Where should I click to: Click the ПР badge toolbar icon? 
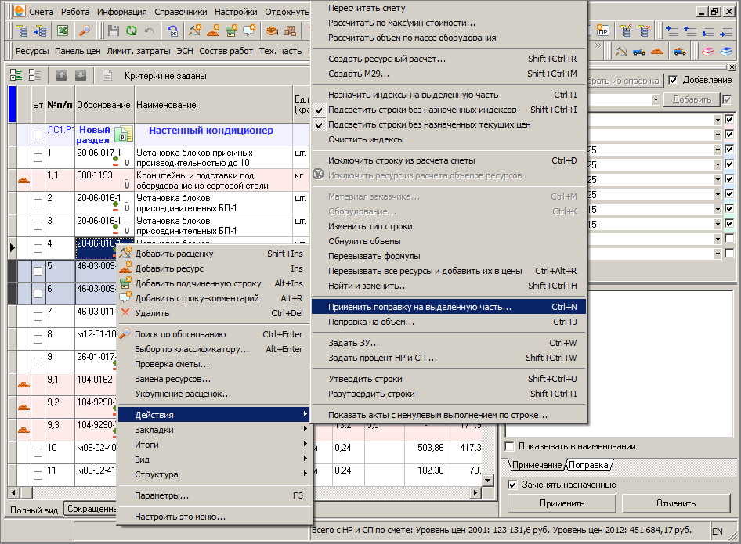pos(602,31)
